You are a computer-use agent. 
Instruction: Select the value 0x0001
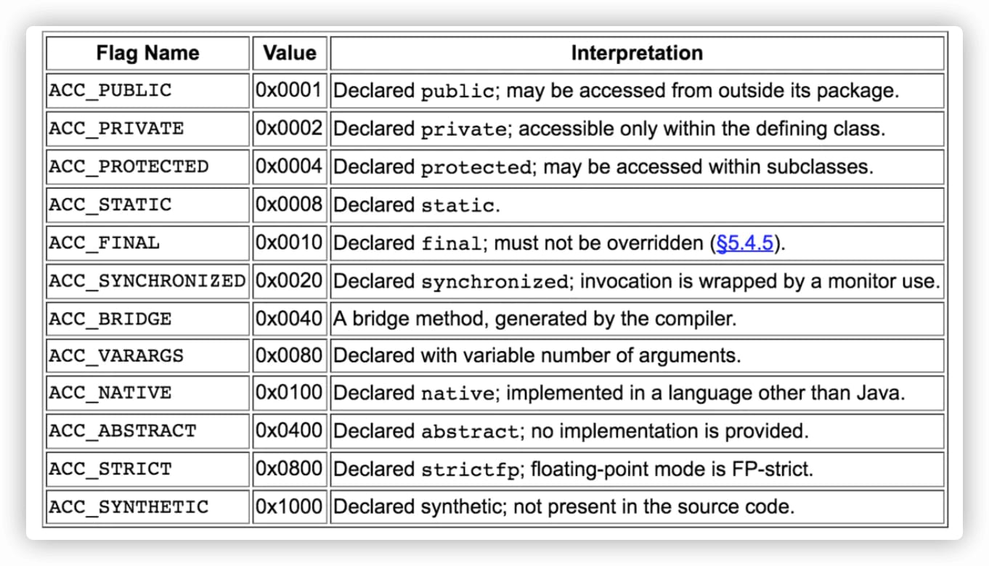pyautogui.click(x=289, y=91)
